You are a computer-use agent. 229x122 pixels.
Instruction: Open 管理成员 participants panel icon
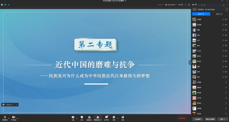pos(98,117)
